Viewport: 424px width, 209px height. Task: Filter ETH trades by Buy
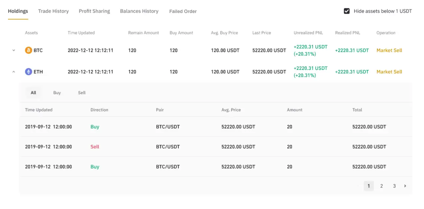(57, 93)
